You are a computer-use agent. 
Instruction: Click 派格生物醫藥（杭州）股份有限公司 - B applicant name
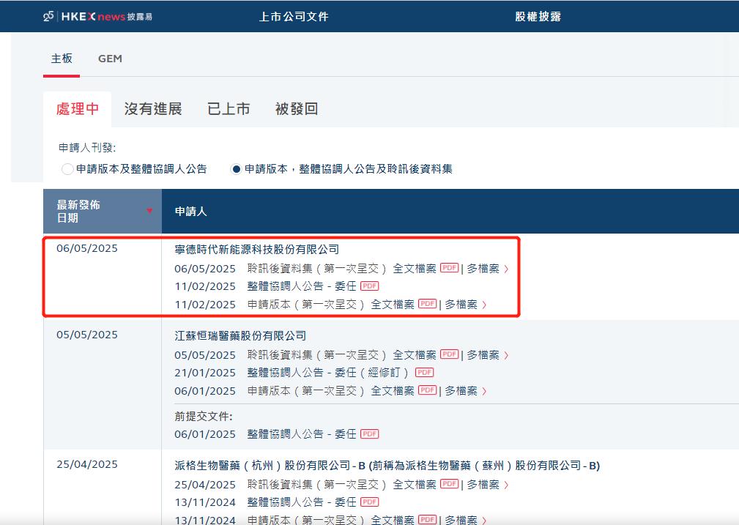pyautogui.click(x=387, y=466)
